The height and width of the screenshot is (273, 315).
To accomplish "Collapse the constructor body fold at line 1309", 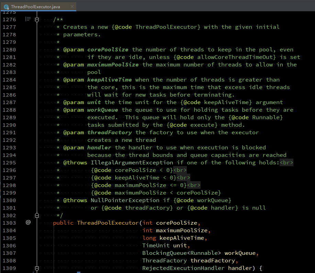I will click(x=37, y=268).
